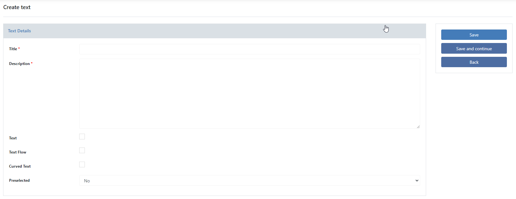Go back using the Back button
Screen dimensions: 516x199
coord(474,62)
